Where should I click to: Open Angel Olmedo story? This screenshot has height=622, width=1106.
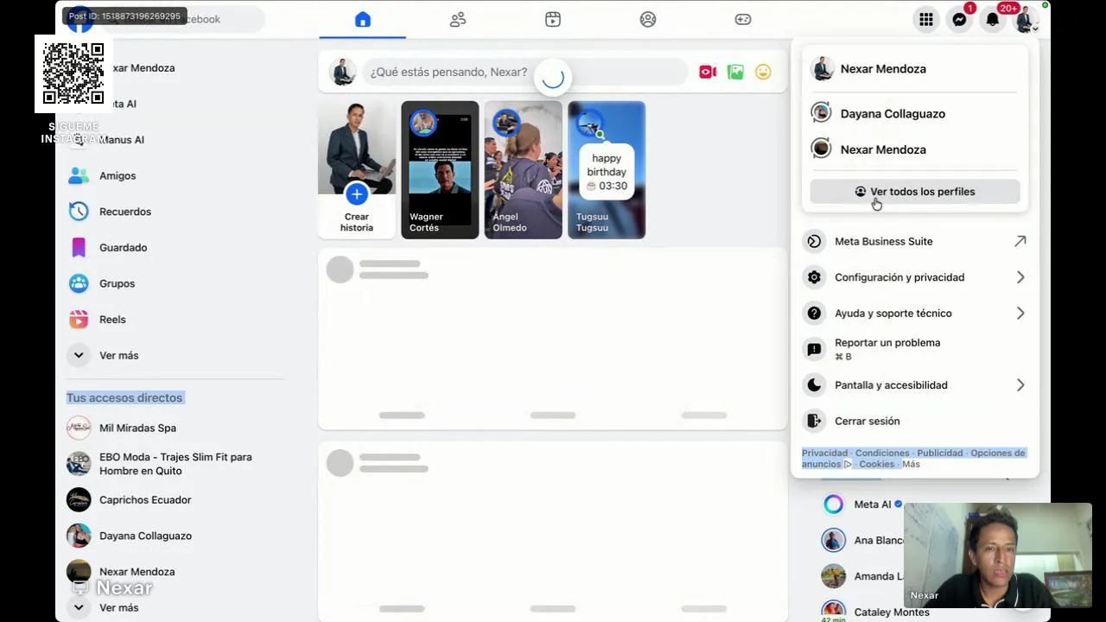523,170
